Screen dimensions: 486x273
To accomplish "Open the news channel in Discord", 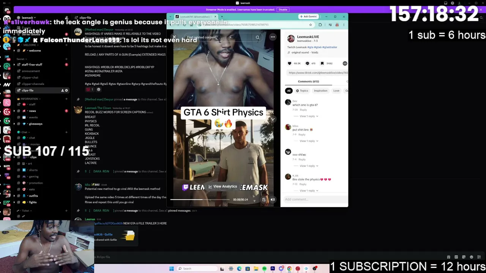I will [x=32, y=111].
